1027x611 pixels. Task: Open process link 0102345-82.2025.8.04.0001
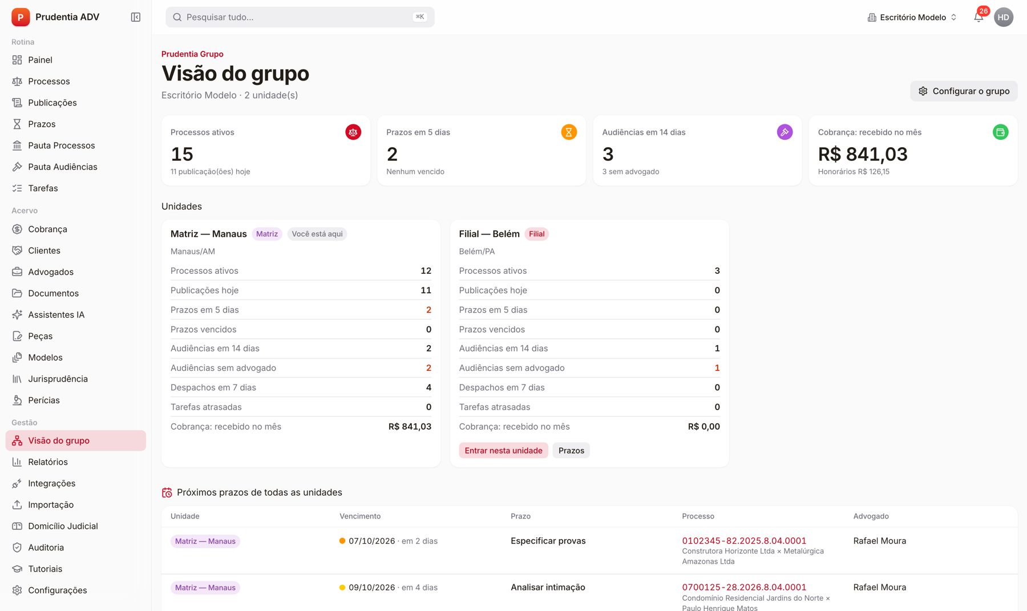click(744, 541)
